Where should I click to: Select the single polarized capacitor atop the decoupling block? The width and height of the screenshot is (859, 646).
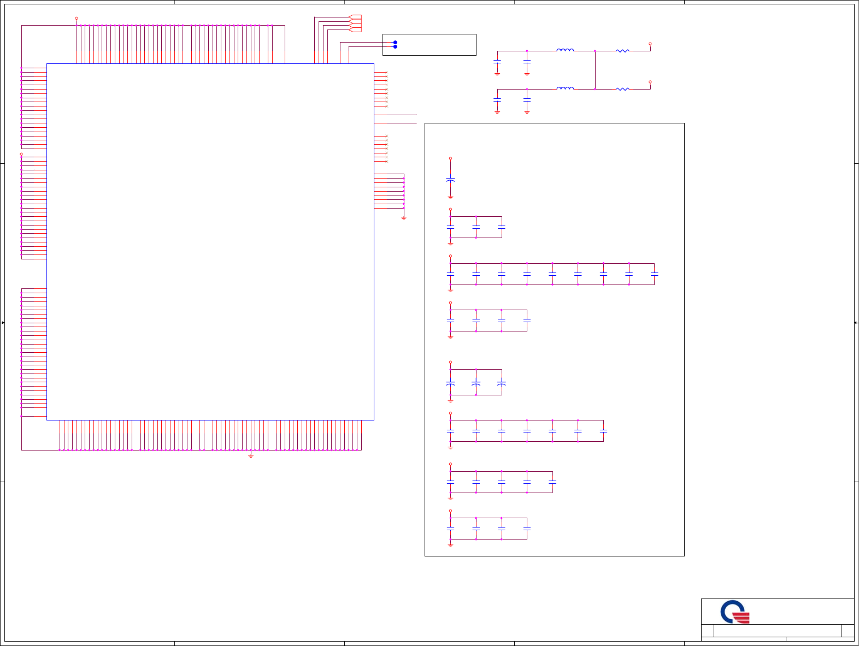[x=450, y=179]
